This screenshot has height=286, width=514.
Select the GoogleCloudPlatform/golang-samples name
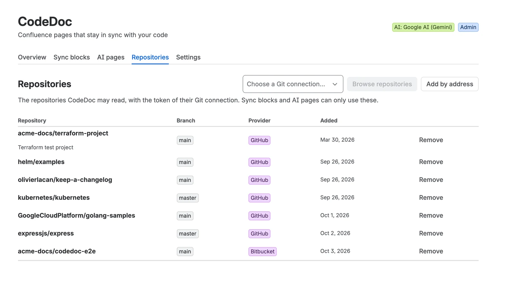pos(76,216)
